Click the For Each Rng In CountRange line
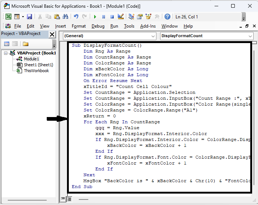This screenshot has height=205, width=258. pyautogui.click(x=122, y=122)
